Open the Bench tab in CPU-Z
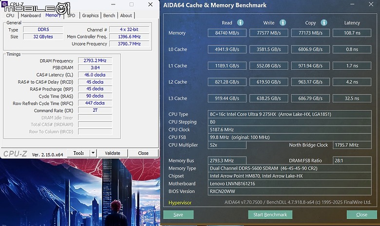This screenshot has height=226, width=380. pyautogui.click(x=109, y=16)
